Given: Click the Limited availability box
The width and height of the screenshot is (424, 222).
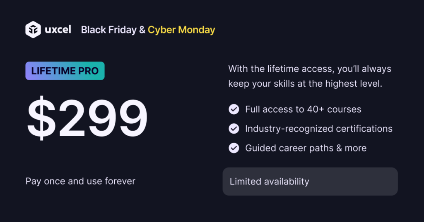Looking at the screenshot, I should click(310, 182).
